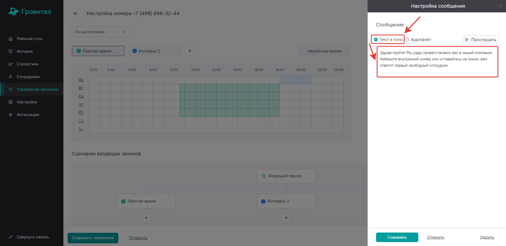The height and width of the screenshot is (246, 506).
Task: Open the Статистика chart icon
Action: (x=11, y=64)
